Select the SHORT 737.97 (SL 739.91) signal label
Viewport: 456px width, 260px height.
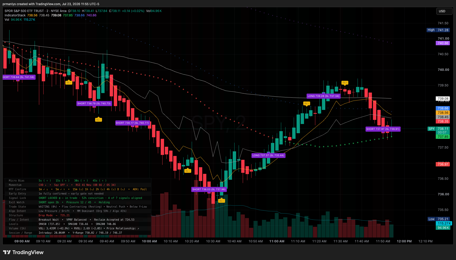383,129
